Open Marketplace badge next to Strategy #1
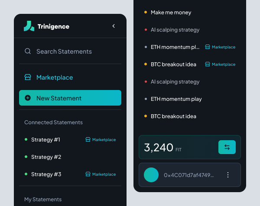Viewport: 260px width, 206px height. click(x=101, y=140)
